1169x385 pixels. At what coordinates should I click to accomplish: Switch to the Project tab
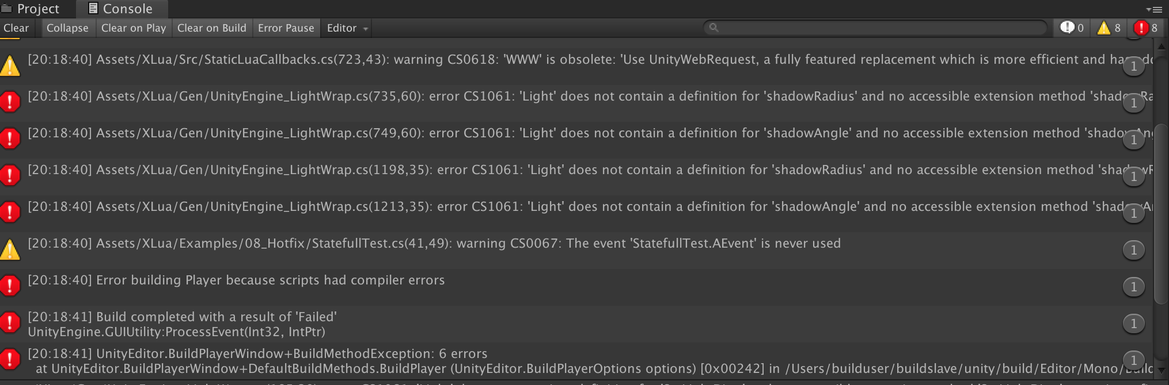click(x=37, y=9)
